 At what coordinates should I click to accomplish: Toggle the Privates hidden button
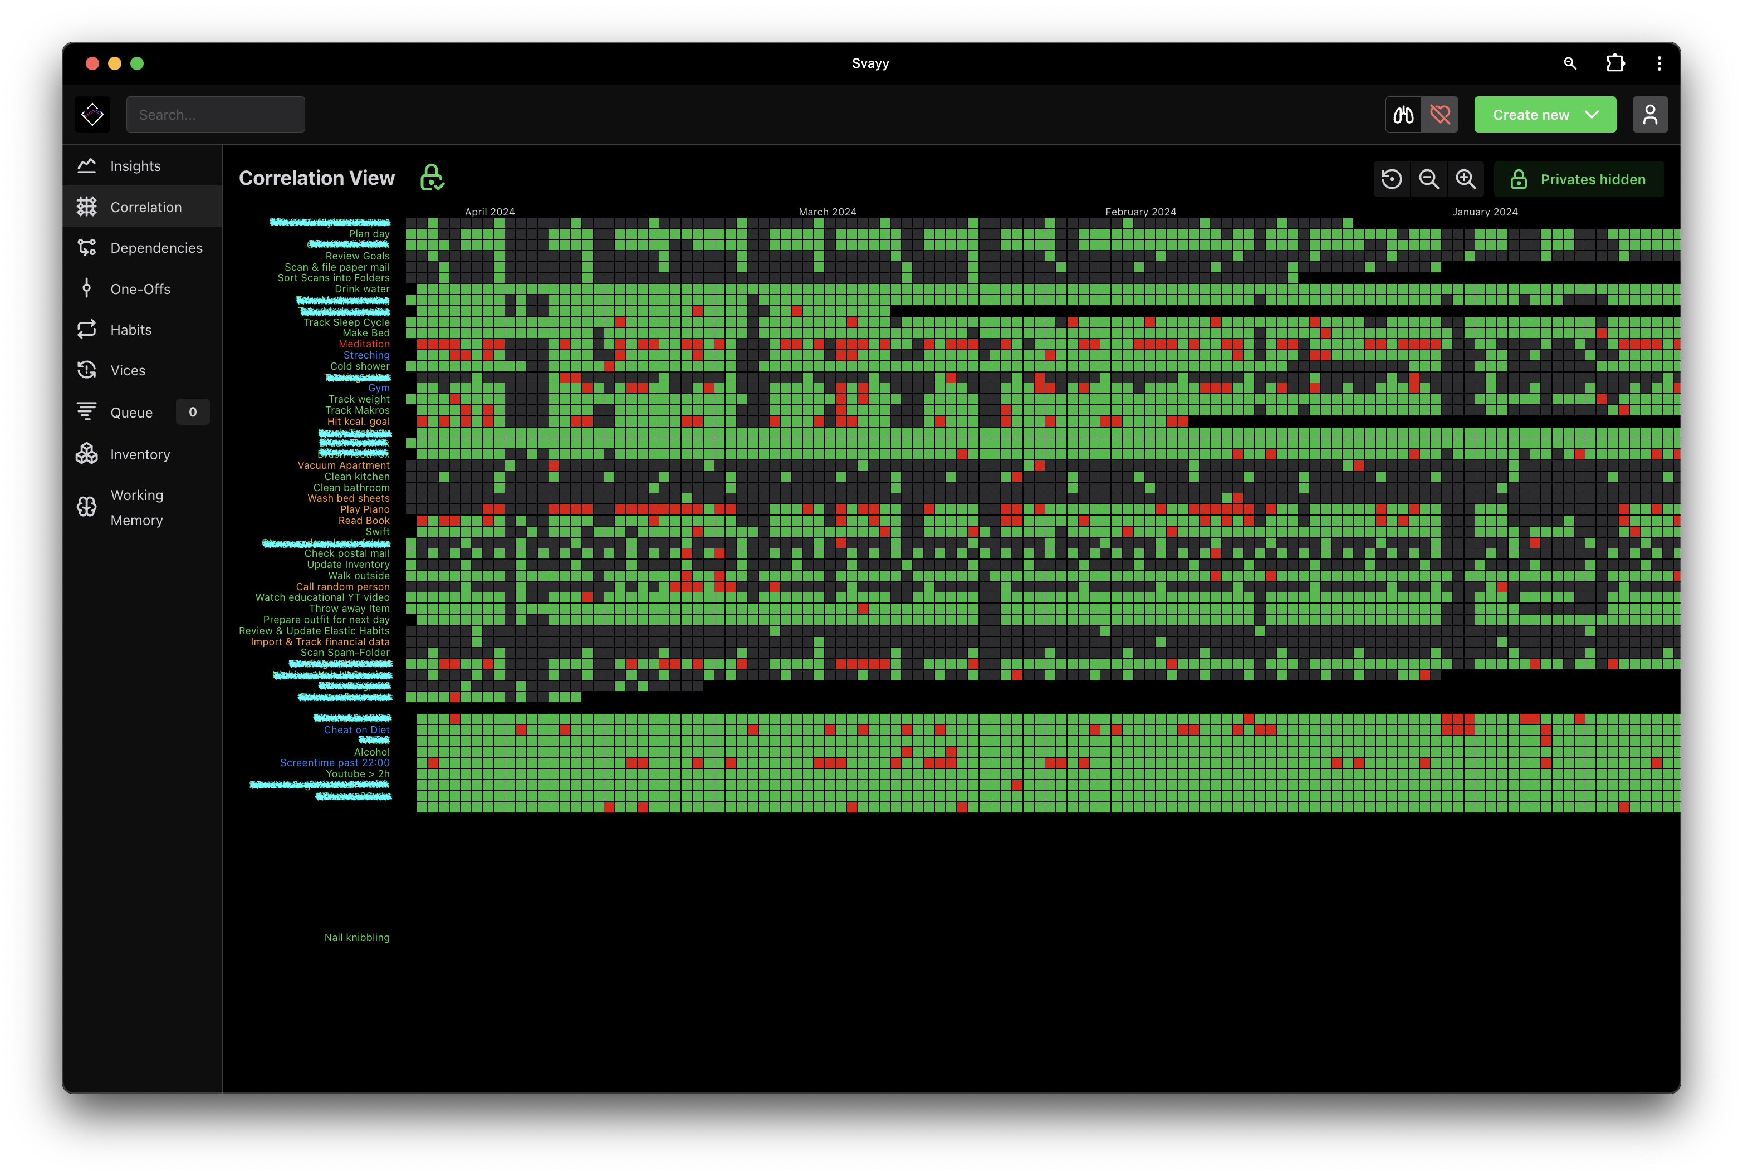tap(1579, 179)
